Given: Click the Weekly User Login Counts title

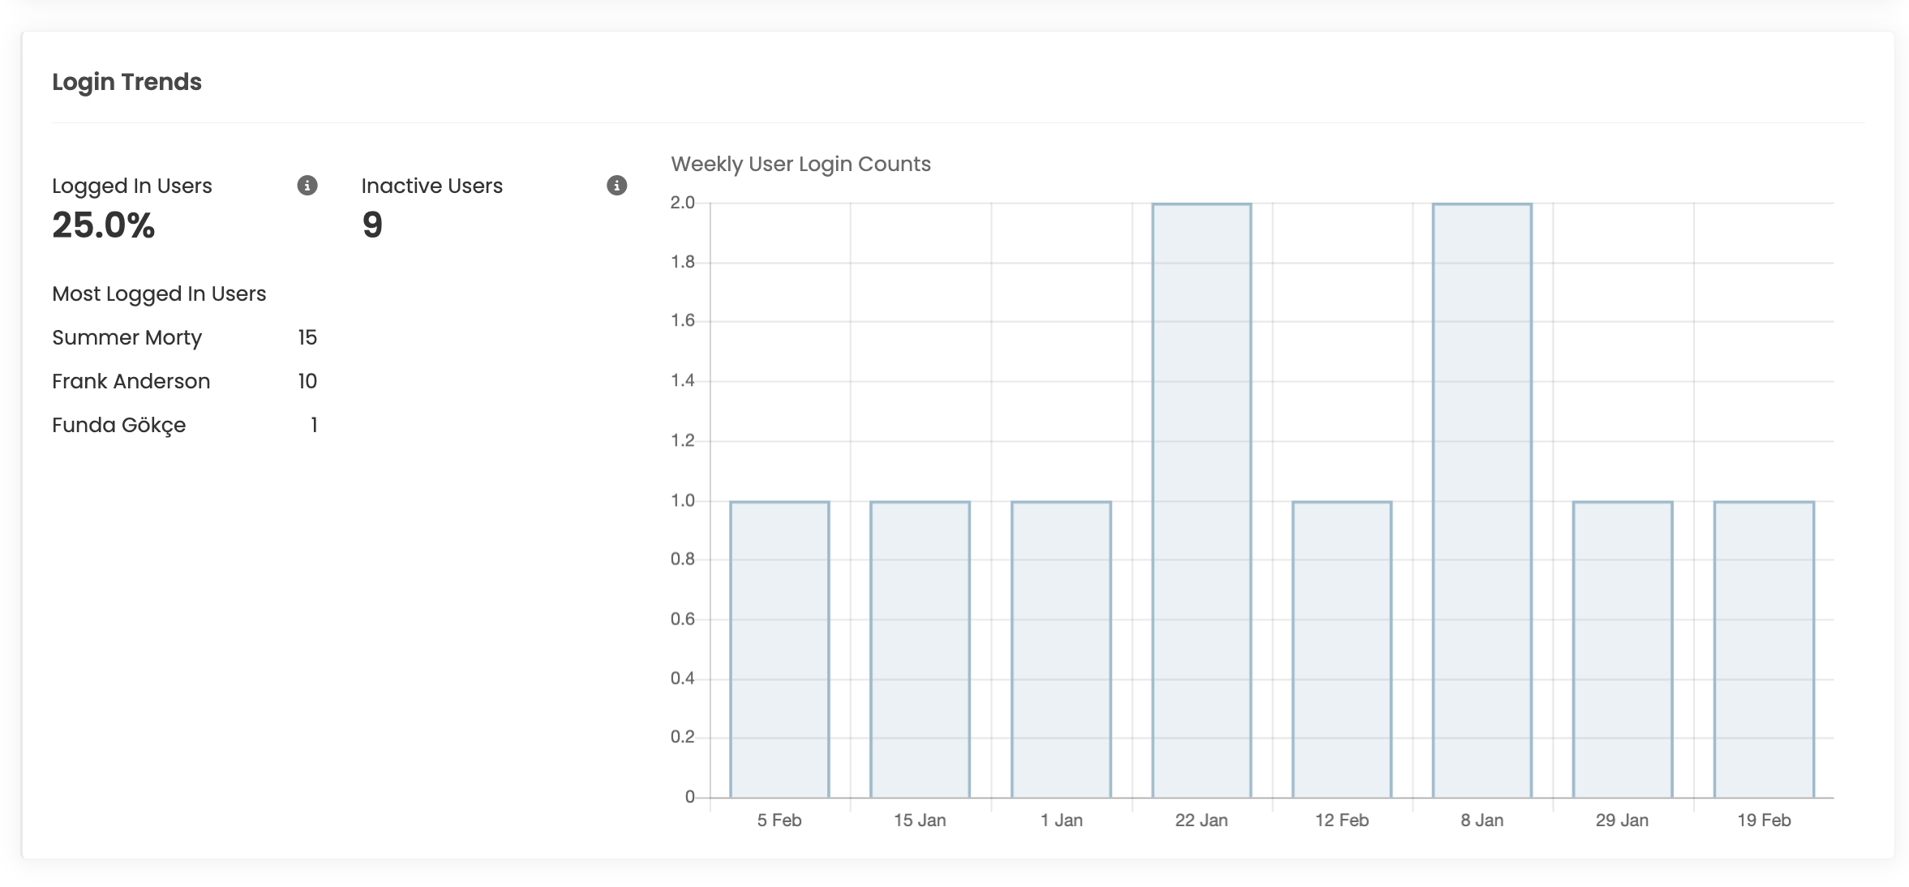Looking at the screenshot, I should pyautogui.click(x=800, y=165).
